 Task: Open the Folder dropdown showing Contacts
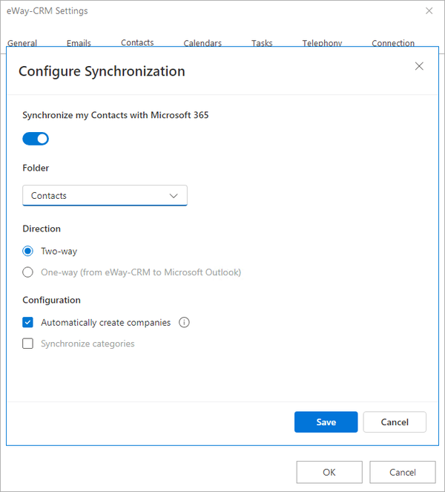coord(105,195)
